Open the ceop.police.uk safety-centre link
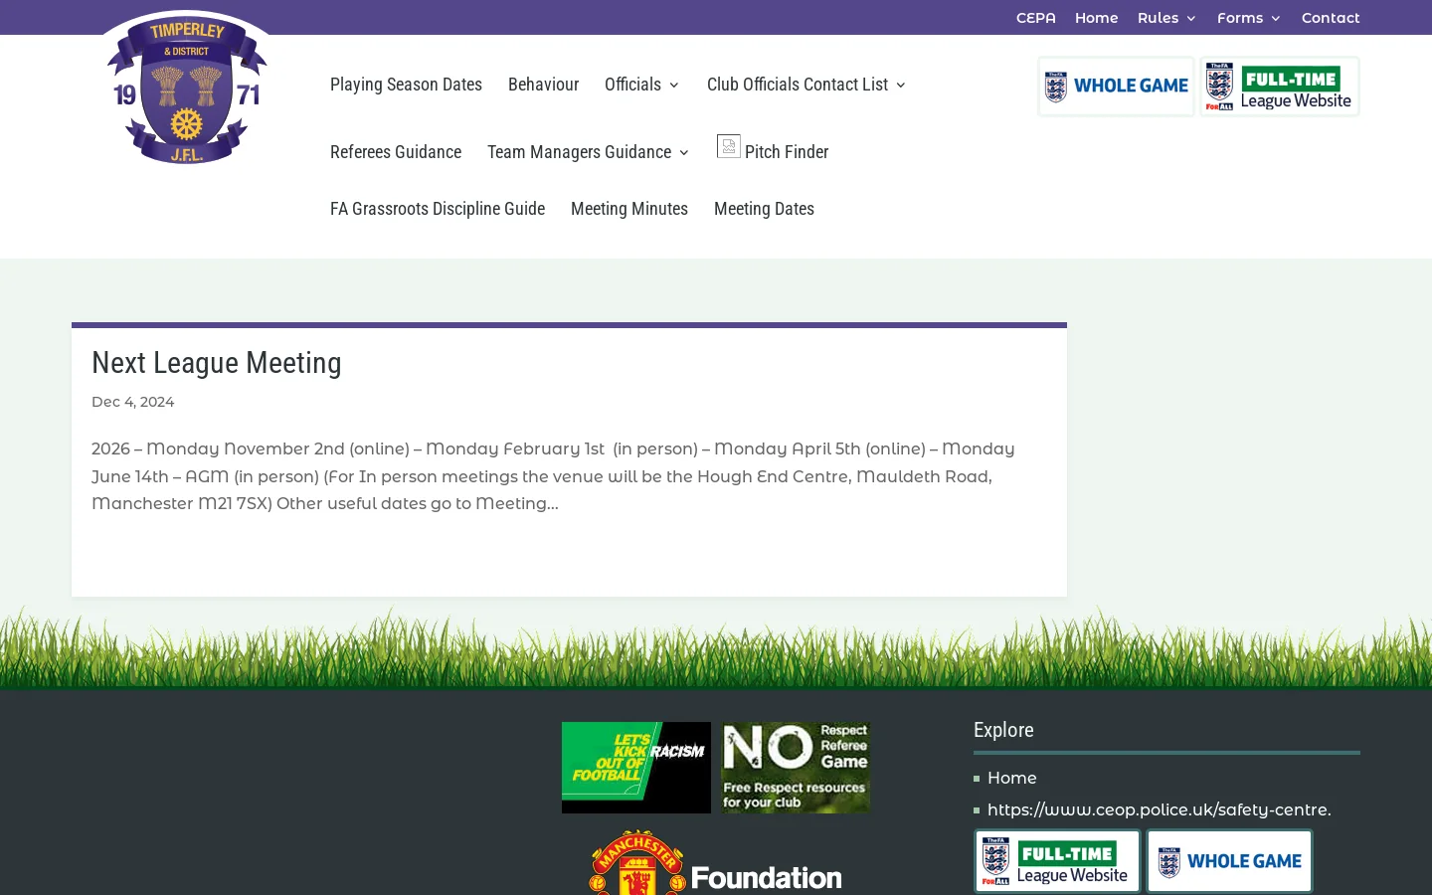This screenshot has height=895, width=1432. pyautogui.click(x=1160, y=809)
